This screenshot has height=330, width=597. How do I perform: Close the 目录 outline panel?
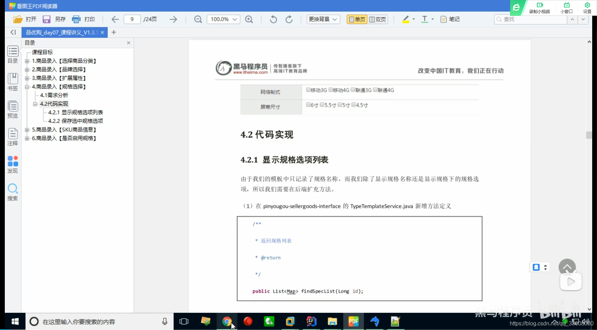[128, 43]
